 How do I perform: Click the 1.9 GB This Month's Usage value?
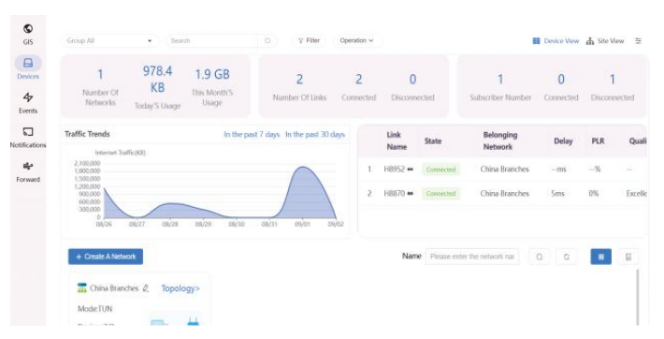click(212, 75)
